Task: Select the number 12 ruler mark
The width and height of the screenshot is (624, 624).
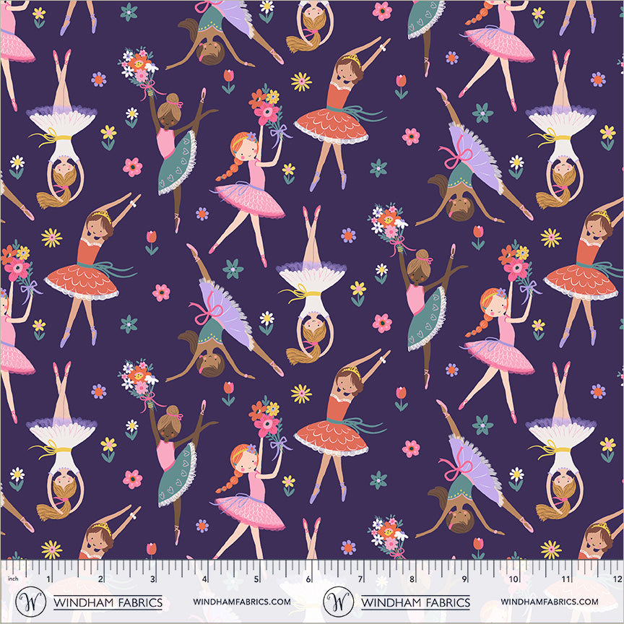Action: (x=616, y=580)
